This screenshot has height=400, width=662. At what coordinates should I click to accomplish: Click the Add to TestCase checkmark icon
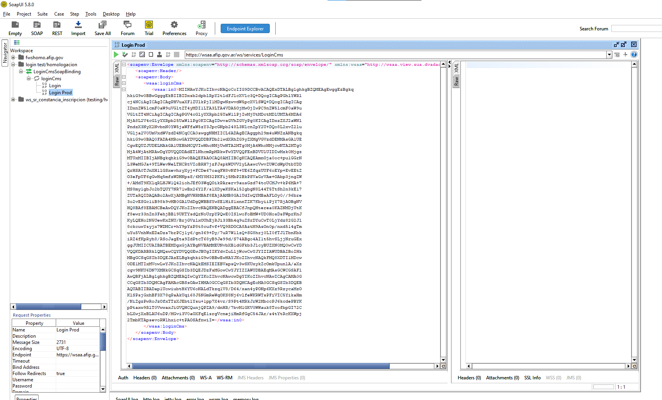[125, 55]
